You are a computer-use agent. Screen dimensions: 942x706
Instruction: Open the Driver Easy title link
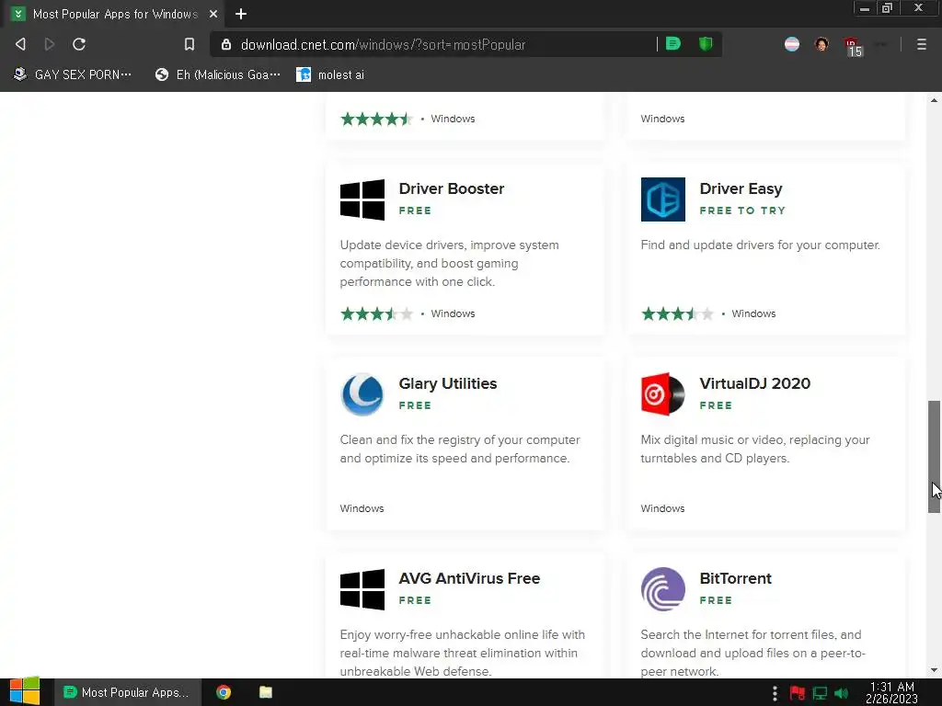click(741, 188)
